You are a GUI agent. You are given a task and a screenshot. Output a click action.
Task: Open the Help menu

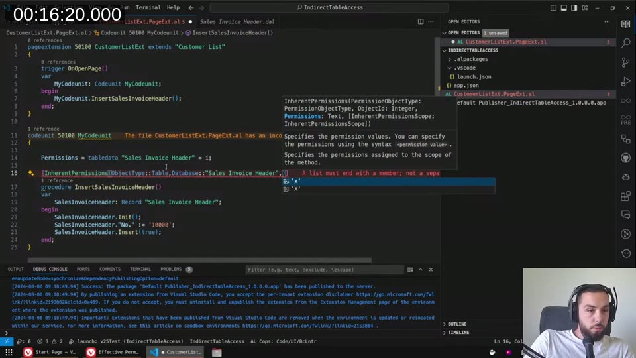173,7
